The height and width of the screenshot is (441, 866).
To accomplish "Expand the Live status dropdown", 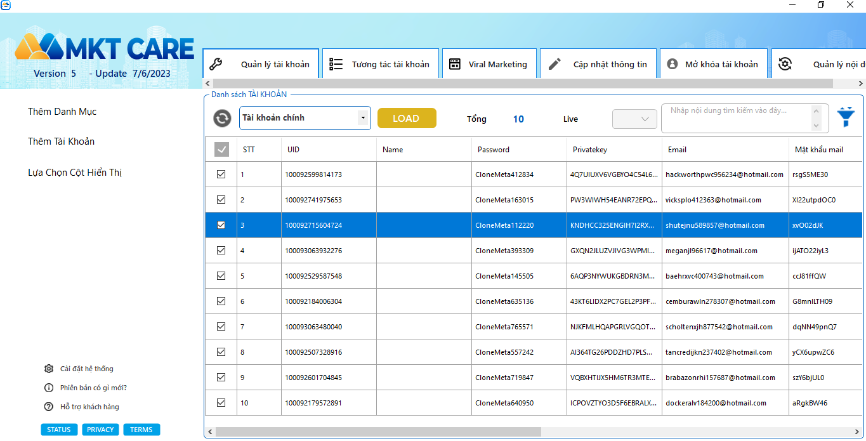I will [x=634, y=119].
